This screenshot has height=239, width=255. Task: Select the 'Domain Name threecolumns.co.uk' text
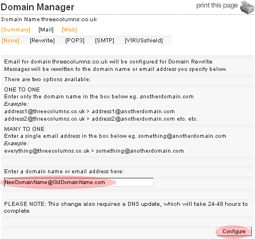49,19
